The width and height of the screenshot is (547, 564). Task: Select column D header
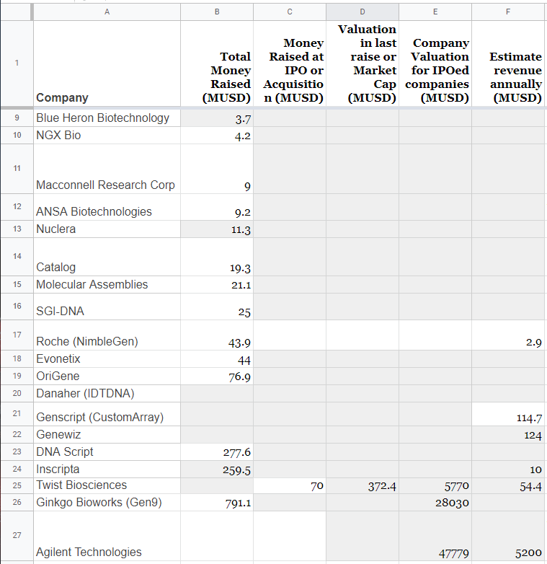tap(363, 12)
